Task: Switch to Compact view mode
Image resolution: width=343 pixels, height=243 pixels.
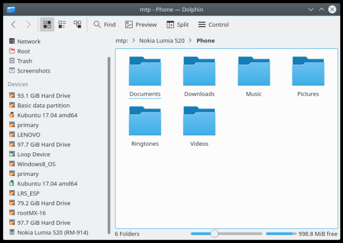Action: [x=62, y=24]
